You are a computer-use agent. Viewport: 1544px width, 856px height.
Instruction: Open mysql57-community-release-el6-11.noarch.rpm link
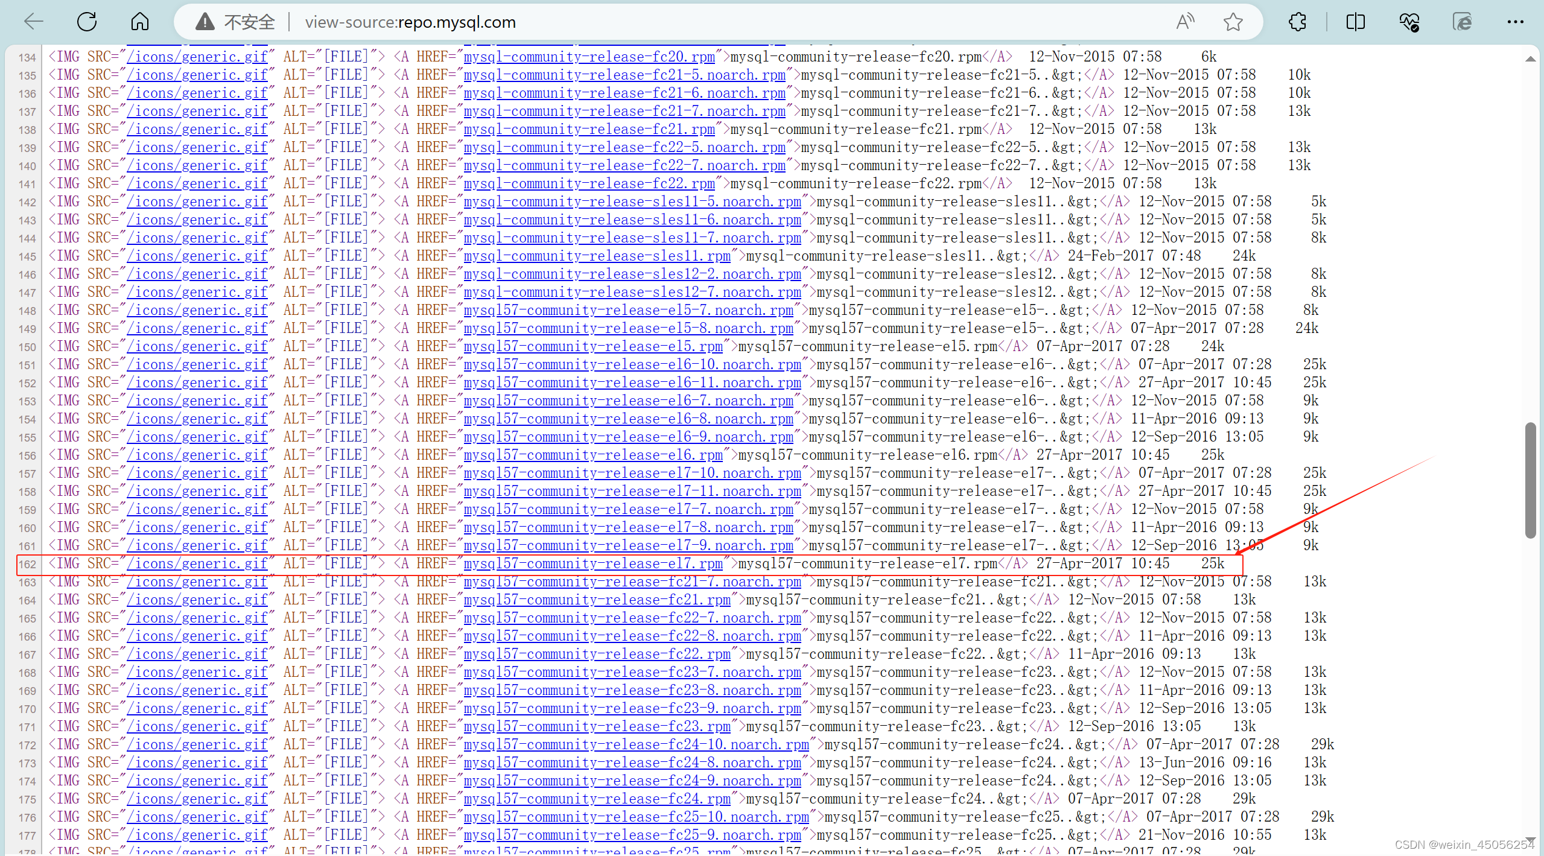click(632, 382)
